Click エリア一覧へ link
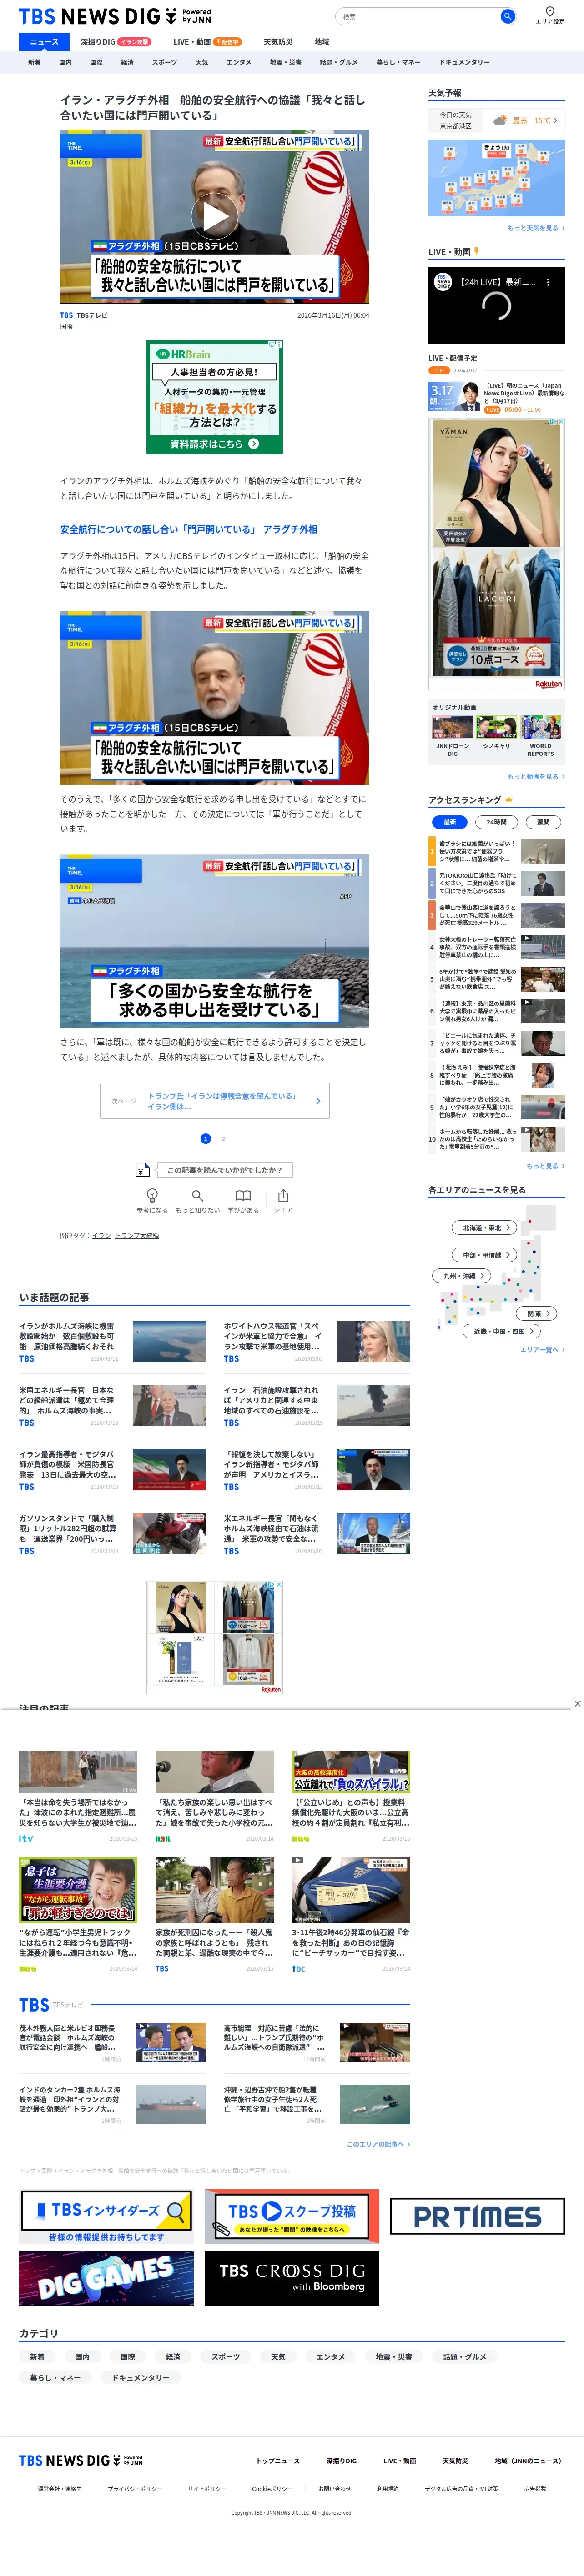This screenshot has width=584, height=2576. click(x=542, y=1349)
